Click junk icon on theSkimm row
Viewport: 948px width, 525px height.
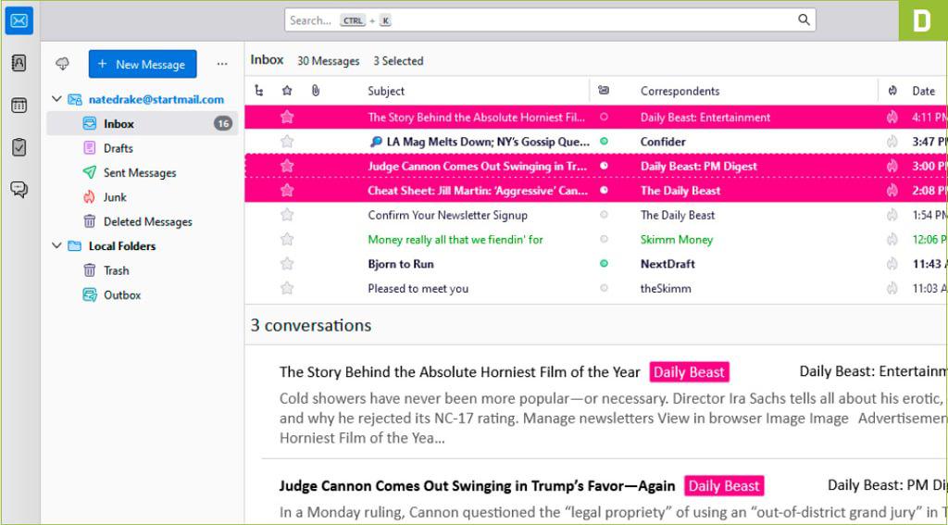[x=892, y=289]
